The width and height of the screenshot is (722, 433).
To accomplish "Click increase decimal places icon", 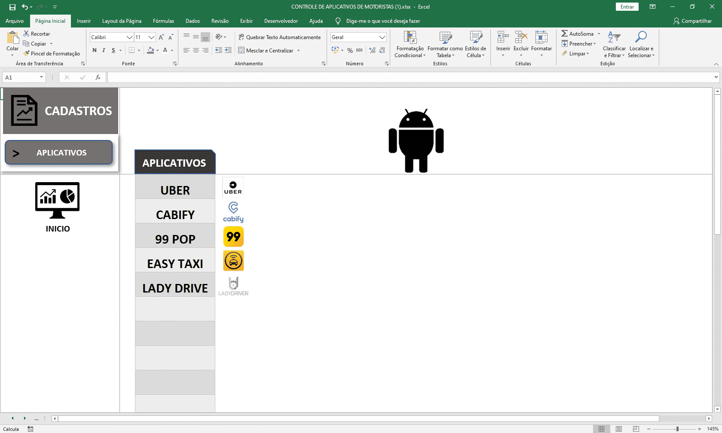I will coord(372,50).
